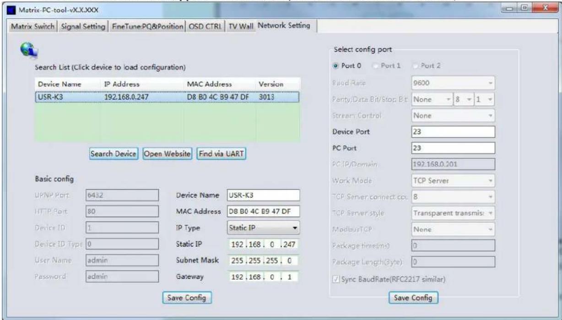Click the Static IP address field
Screen dimensions: 562x320
pos(263,245)
